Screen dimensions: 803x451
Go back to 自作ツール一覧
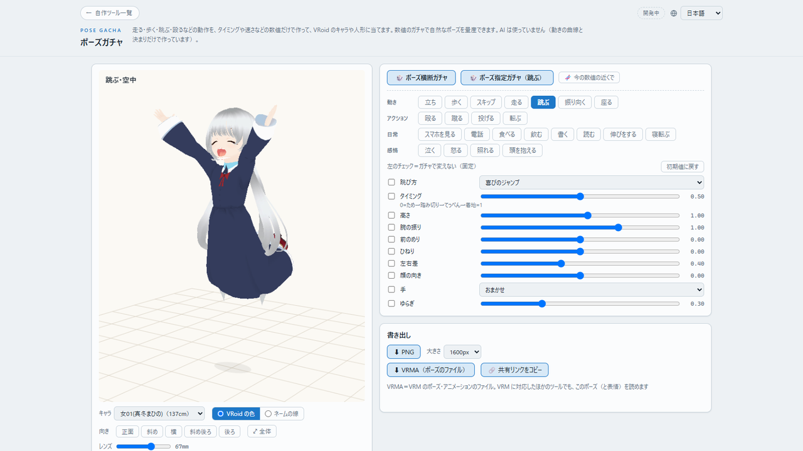click(110, 13)
